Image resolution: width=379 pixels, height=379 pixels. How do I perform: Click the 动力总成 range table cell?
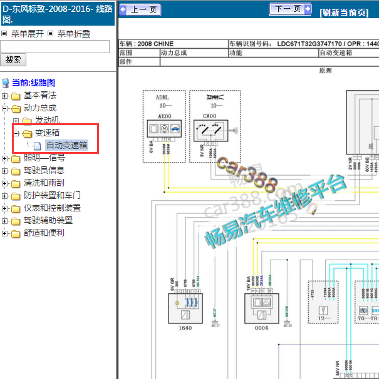194,53
